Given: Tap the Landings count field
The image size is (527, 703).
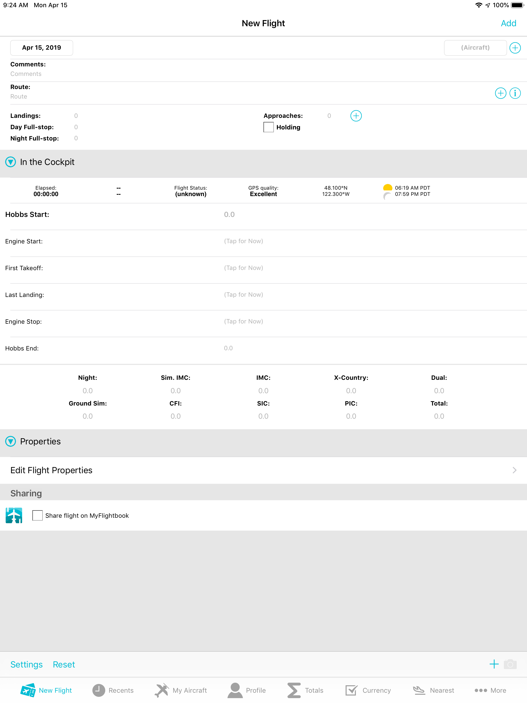Looking at the screenshot, I should pyautogui.click(x=76, y=116).
